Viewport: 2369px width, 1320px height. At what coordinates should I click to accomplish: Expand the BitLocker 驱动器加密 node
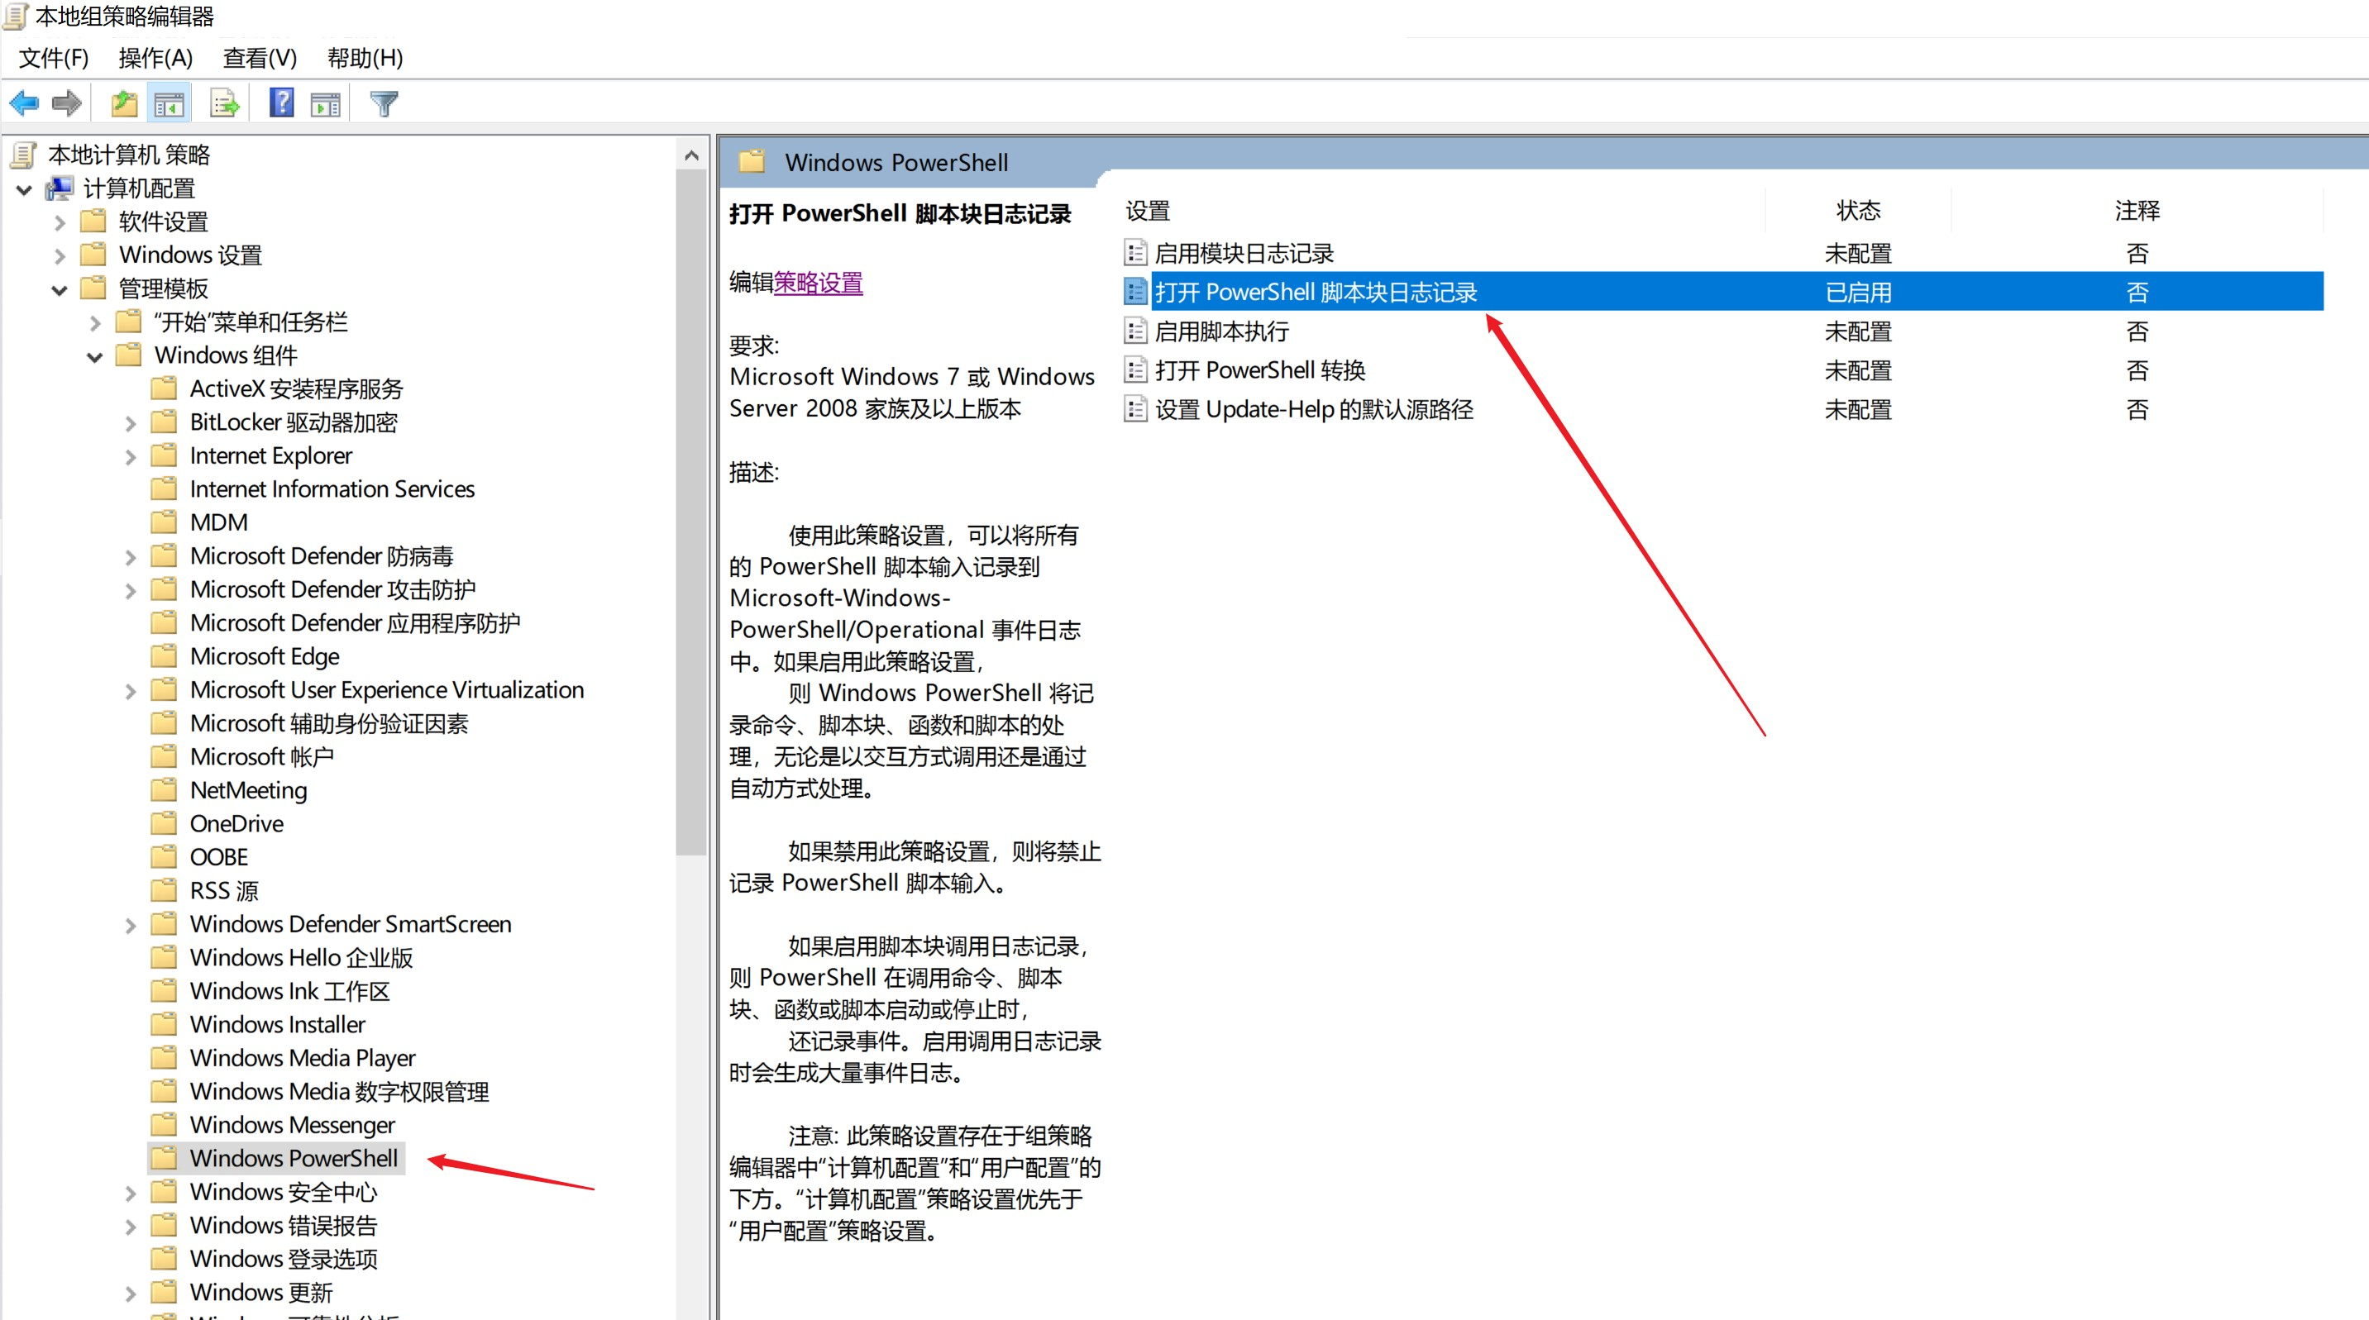pyautogui.click(x=131, y=423)
